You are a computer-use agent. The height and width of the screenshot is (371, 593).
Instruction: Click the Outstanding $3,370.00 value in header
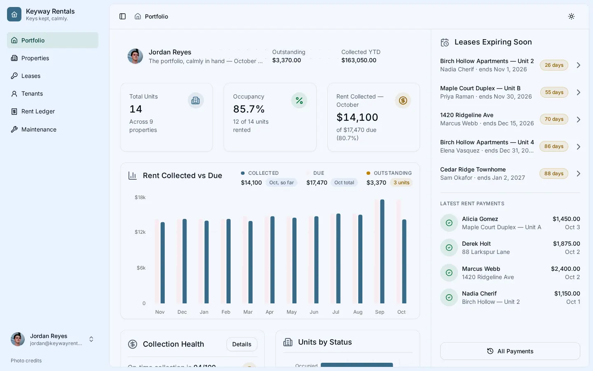click(x=287, y=60)
